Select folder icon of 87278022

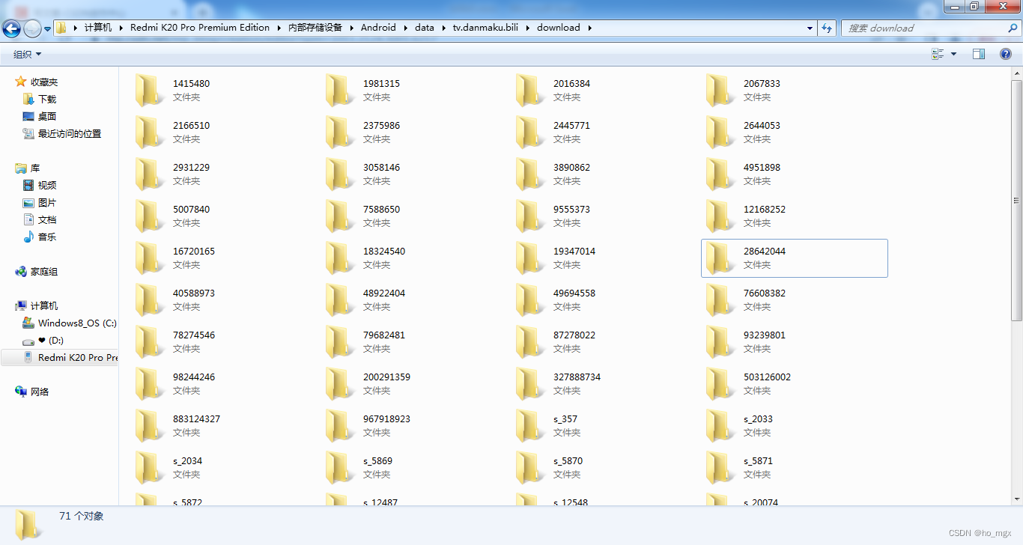click(x=530, y=342)
